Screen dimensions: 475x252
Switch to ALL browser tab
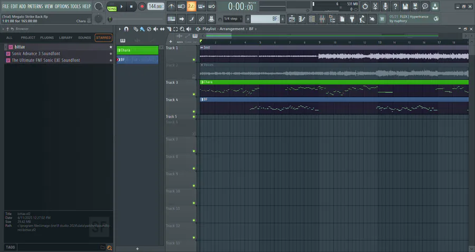[9, 38]
